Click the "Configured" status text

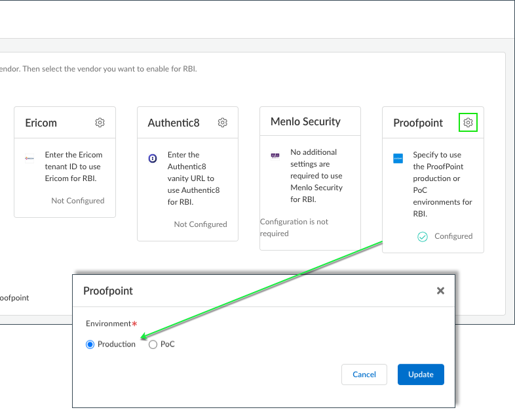(453, 236)
